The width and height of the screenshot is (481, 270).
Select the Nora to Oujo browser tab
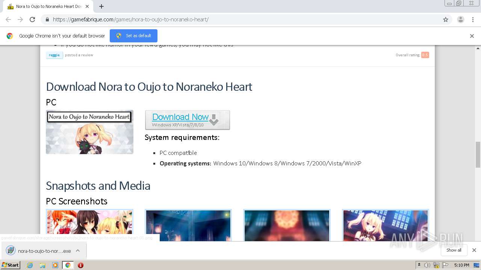(48, 6)
